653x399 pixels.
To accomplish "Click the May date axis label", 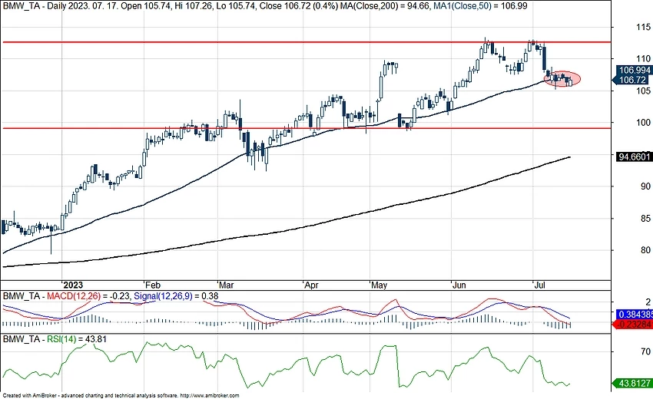I will tap(379, 285).
